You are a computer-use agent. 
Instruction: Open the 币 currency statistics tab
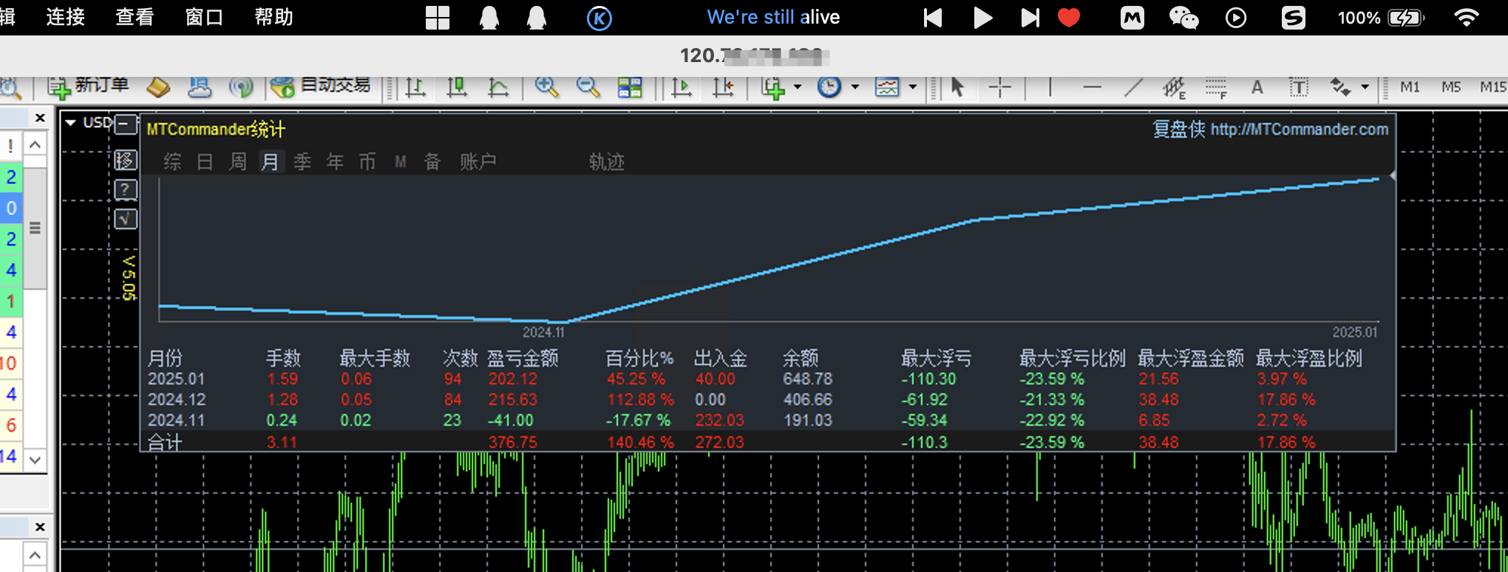pyautogui.click(x=367, y=161)
